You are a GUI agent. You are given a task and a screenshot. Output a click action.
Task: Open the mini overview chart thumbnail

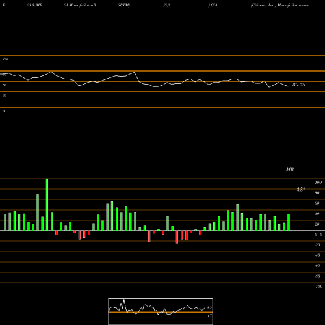[x=161, y=311]
